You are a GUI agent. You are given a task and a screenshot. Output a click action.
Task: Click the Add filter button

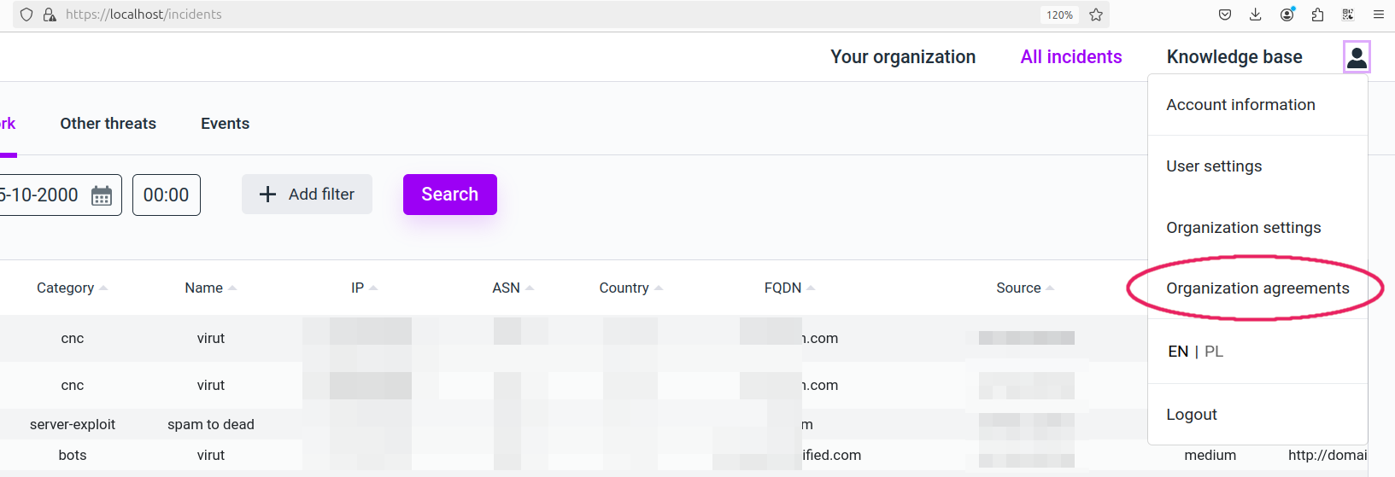[x=307, y=195]
